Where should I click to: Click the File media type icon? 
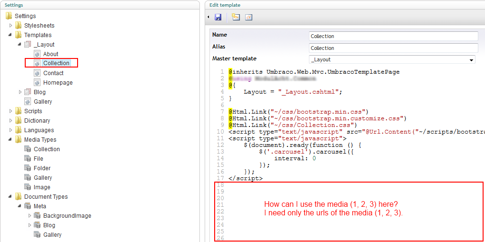tap(28, 158)
